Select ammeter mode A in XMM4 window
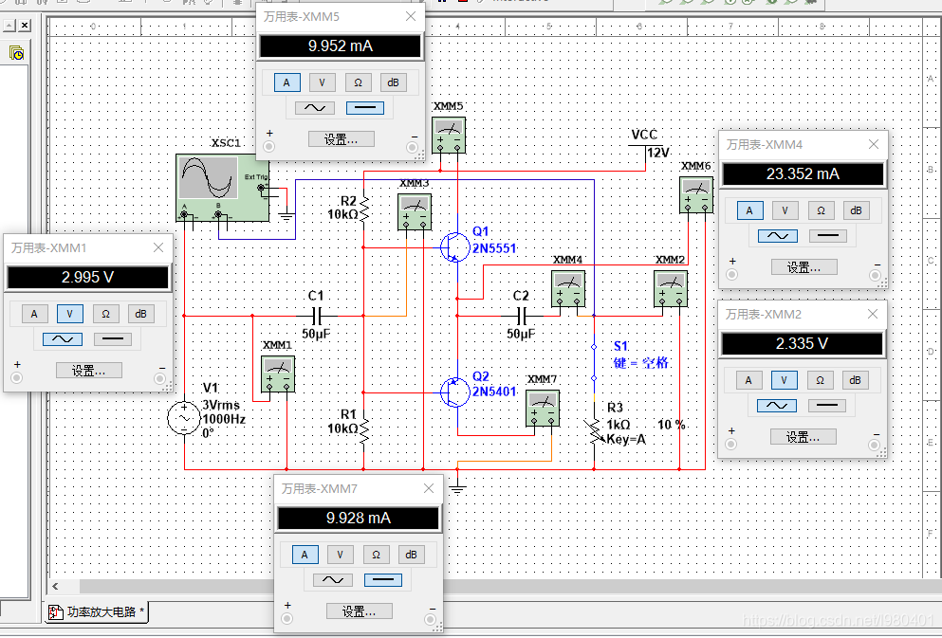The height and width of the screenshot is (638, 942). click(x=749, y=210)
